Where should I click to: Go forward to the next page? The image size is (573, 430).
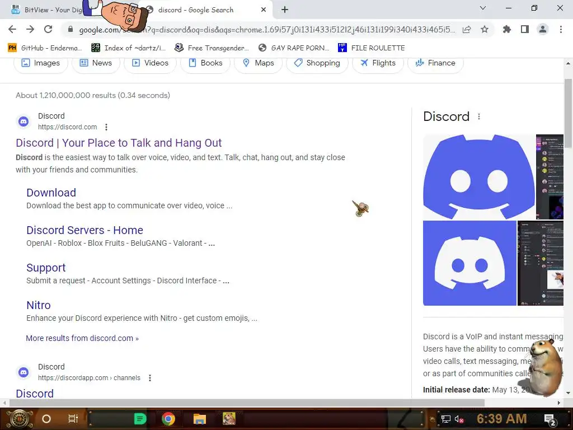click(30, 29)
